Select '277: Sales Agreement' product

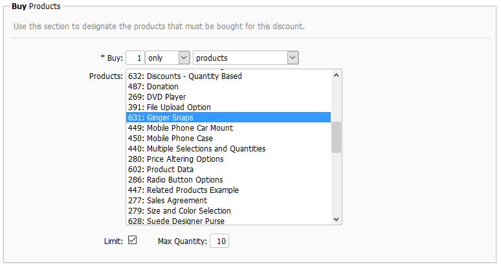click(168, 201)
